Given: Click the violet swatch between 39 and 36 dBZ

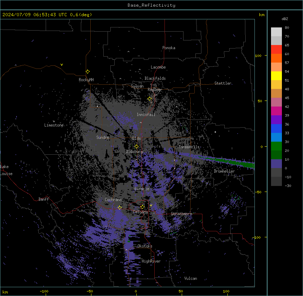Looking at the screenshot, I should pyautogui.click(x=276, y=120).
